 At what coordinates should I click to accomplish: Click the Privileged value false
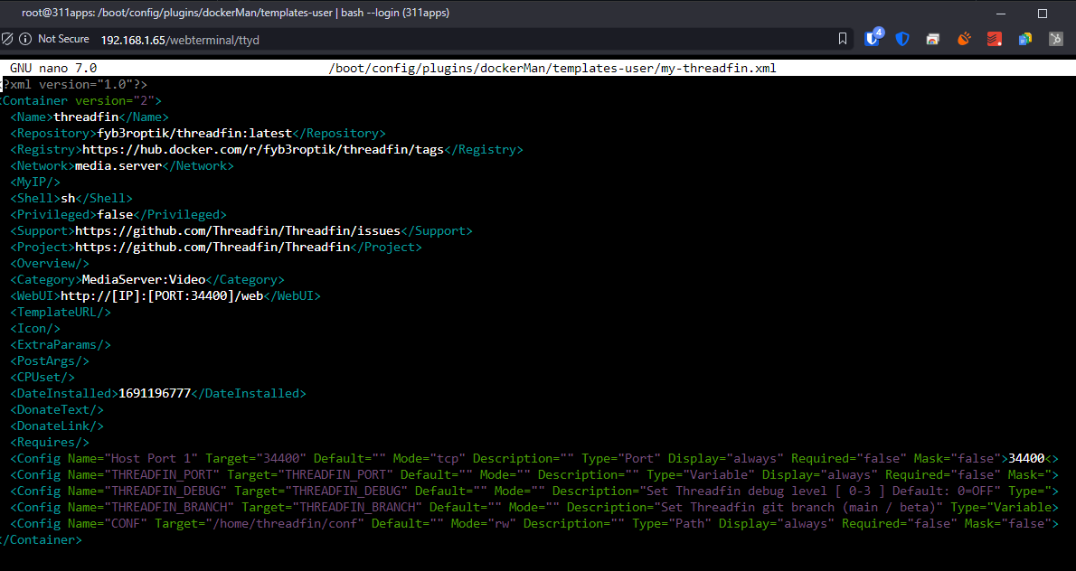pyautogui.click(x=115, y=214)
